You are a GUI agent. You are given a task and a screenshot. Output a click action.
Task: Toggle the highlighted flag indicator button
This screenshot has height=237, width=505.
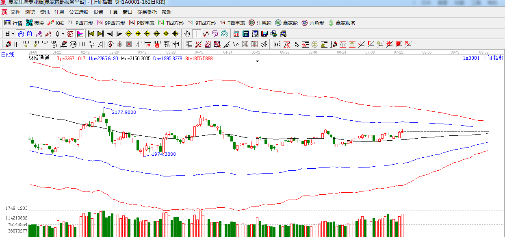(80, 34)
